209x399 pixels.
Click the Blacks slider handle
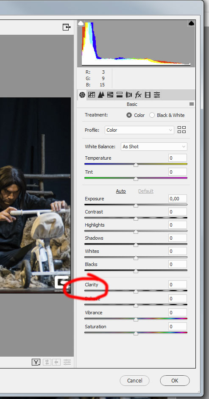click(136, 271)
